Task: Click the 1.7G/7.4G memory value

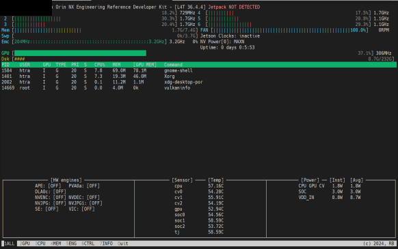Action: point(183,30)
